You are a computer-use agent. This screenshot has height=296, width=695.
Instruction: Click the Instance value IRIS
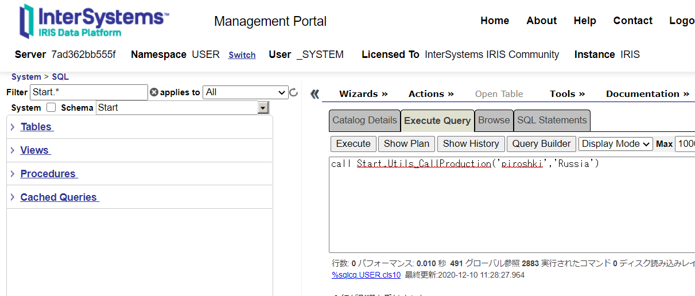[630, 54]
